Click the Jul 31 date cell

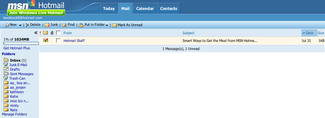pos(306,41)
